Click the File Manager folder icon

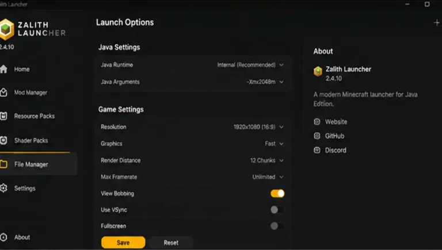pos(3,164)
